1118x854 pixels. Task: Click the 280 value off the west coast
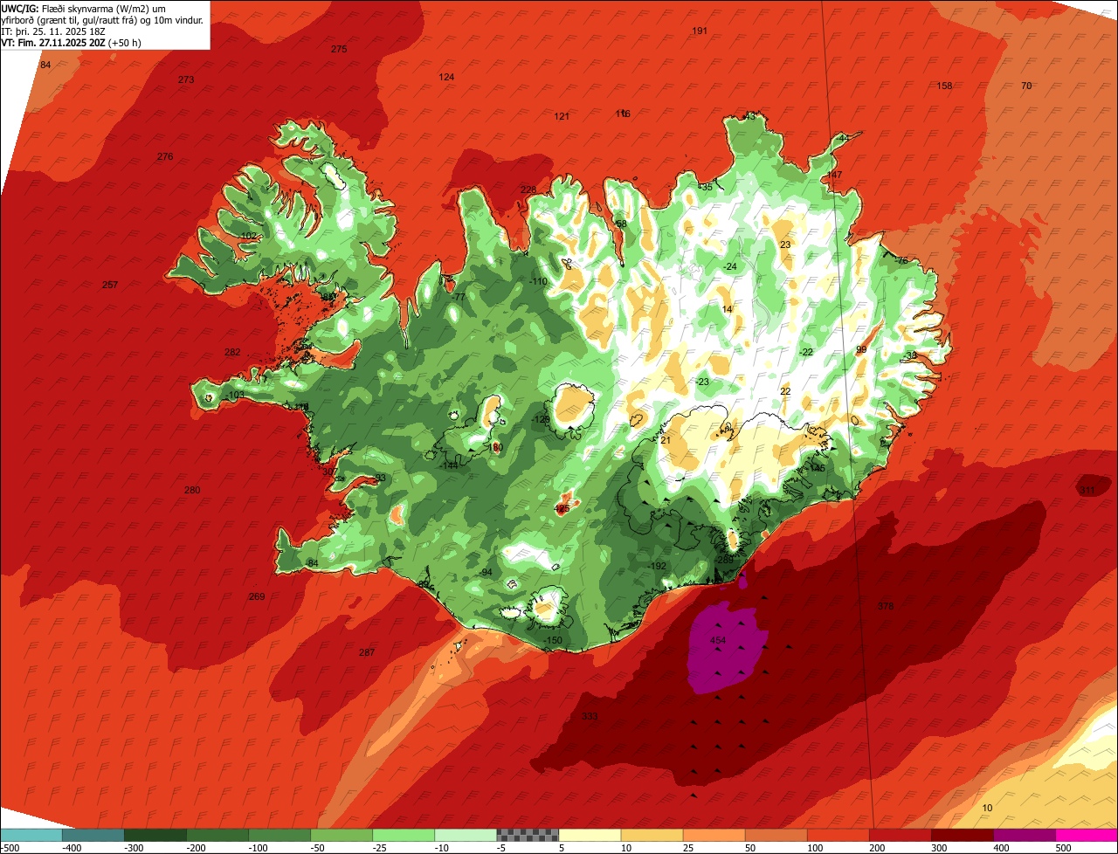[192, 490]
